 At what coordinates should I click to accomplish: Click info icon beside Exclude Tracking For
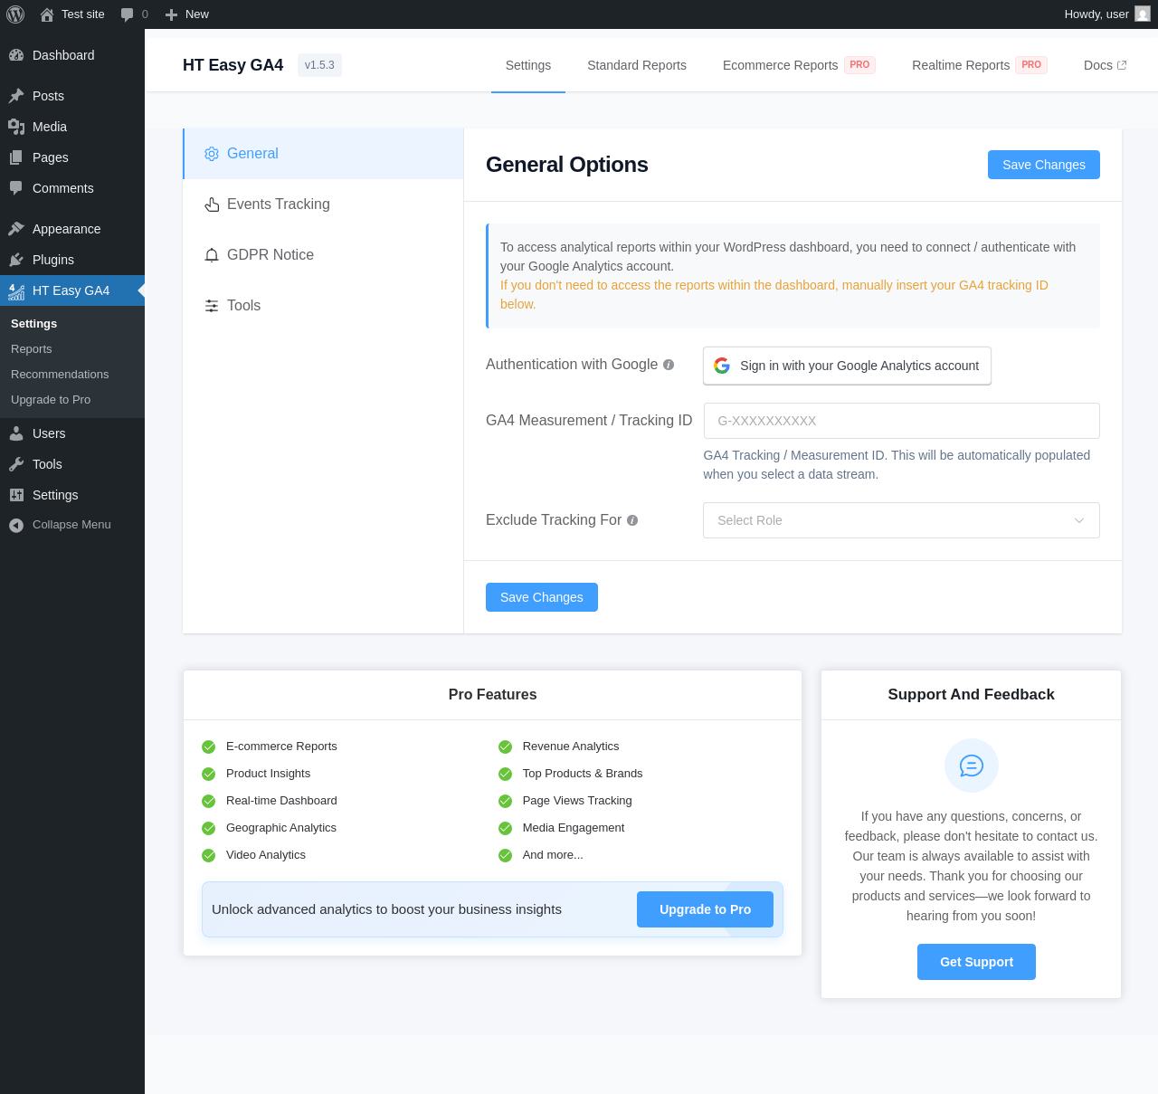click(x=632, y=520)
